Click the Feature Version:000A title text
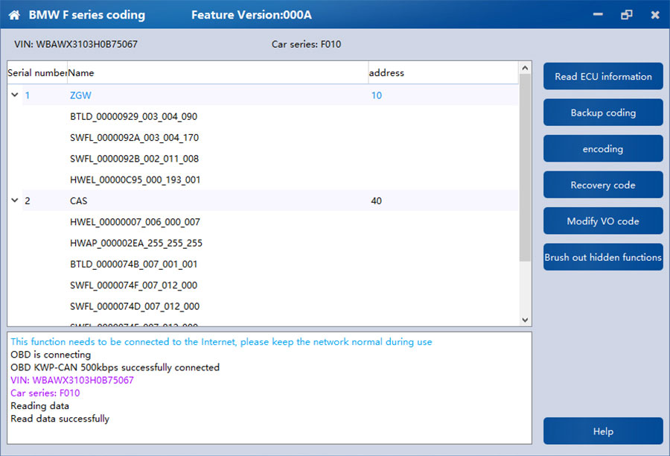The image size is (670, 456). (x=252, y=15)
